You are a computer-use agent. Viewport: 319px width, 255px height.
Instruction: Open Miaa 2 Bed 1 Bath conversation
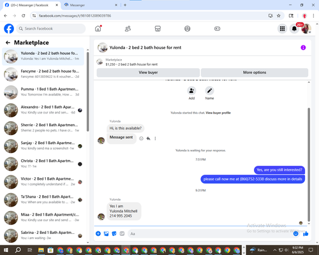click(43, 217)
